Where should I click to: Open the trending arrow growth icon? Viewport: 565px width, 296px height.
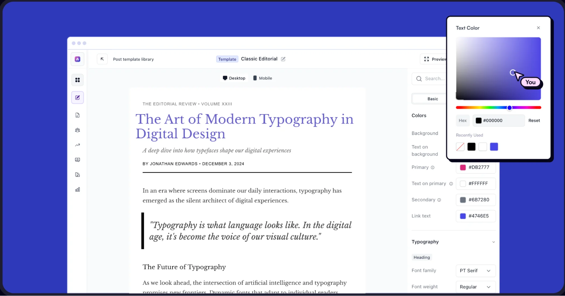(x=77, y=145)
